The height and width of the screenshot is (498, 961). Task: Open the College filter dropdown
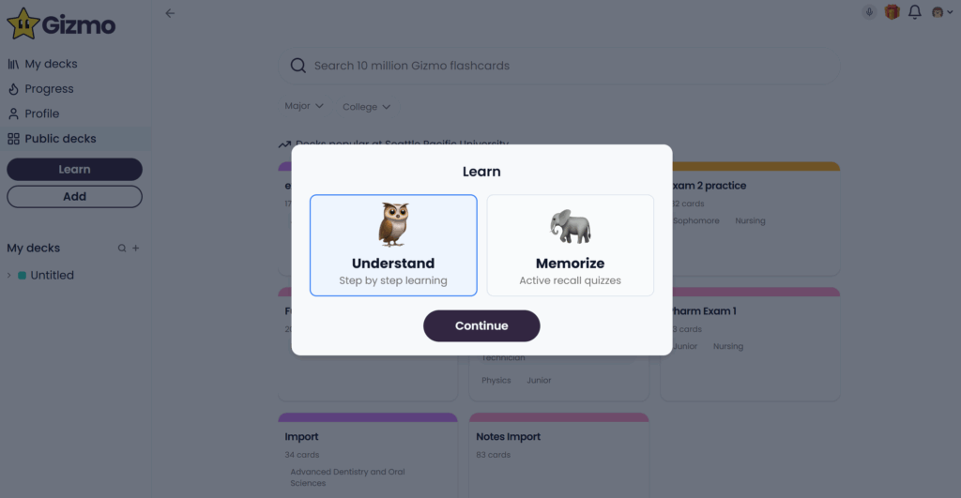[x=366, y=107]
